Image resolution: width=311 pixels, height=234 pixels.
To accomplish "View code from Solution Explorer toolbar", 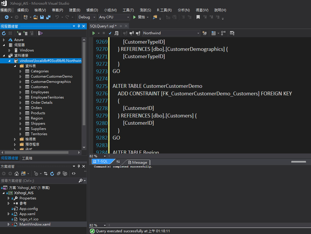I will click(x=74, y=174).
